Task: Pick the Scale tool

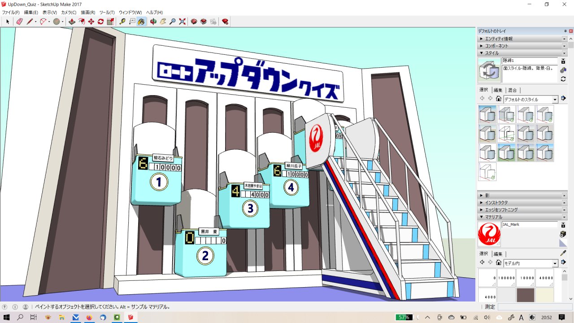Action: point(110,21)
